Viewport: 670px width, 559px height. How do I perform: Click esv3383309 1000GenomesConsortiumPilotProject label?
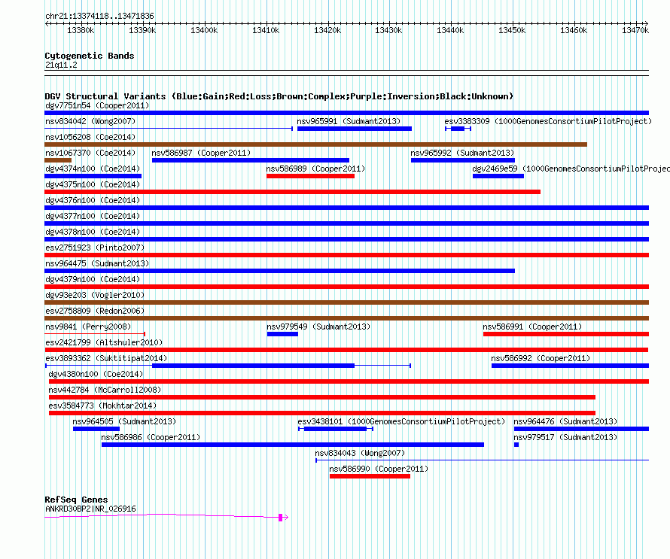[x=548, y=121]
